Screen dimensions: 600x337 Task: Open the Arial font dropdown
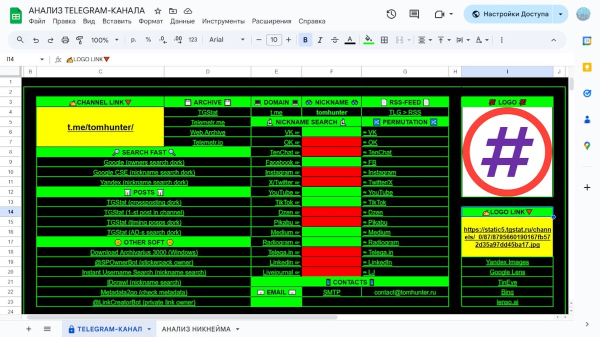[x=227, y=40]
